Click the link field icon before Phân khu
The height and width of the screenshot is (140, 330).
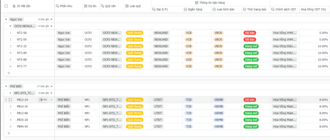[x=57, y=6]
